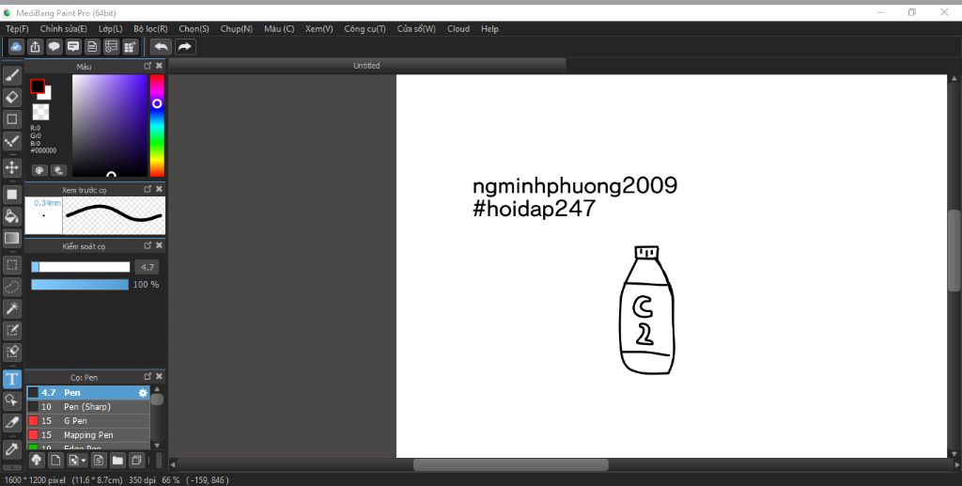This screenshot has width=962, height=486.
Task: Click the brush list scroll down arrow
Action: [x=157, y=446]
